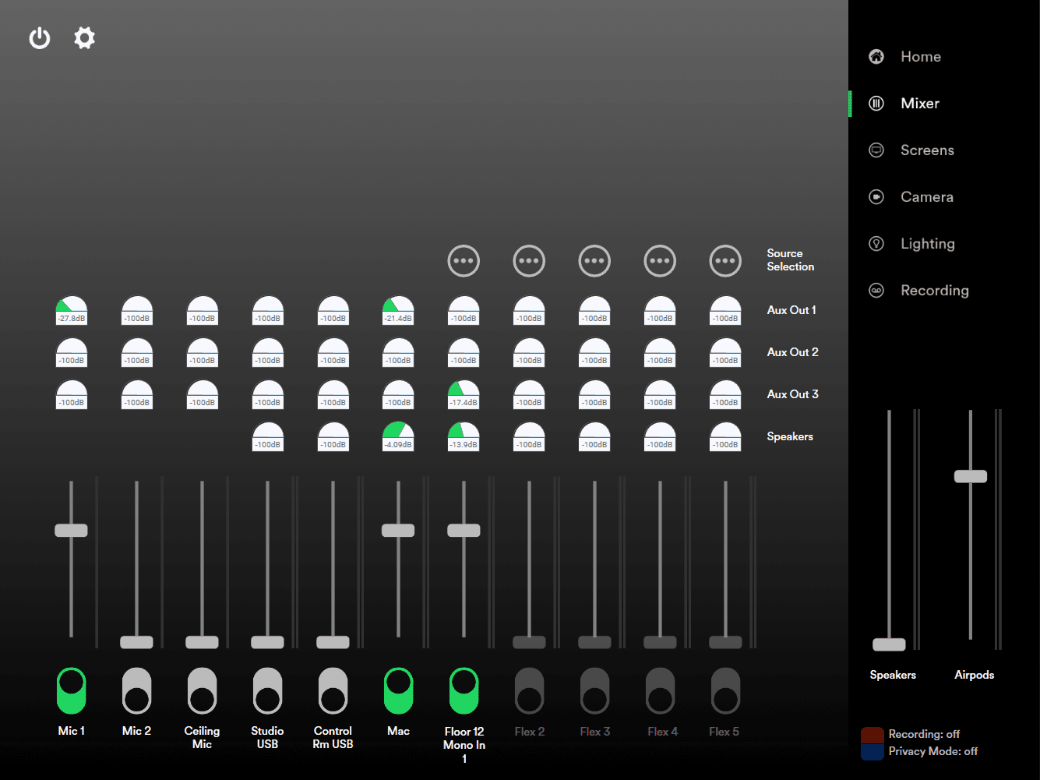The height and width of the screenshot is (780, 1040).
Task: Toggle the Mic 1 mute switch
Action: click(71, 690)
